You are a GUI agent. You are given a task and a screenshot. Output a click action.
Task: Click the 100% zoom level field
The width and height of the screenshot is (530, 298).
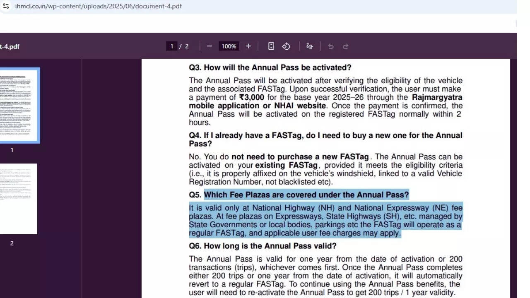(229, 46)
